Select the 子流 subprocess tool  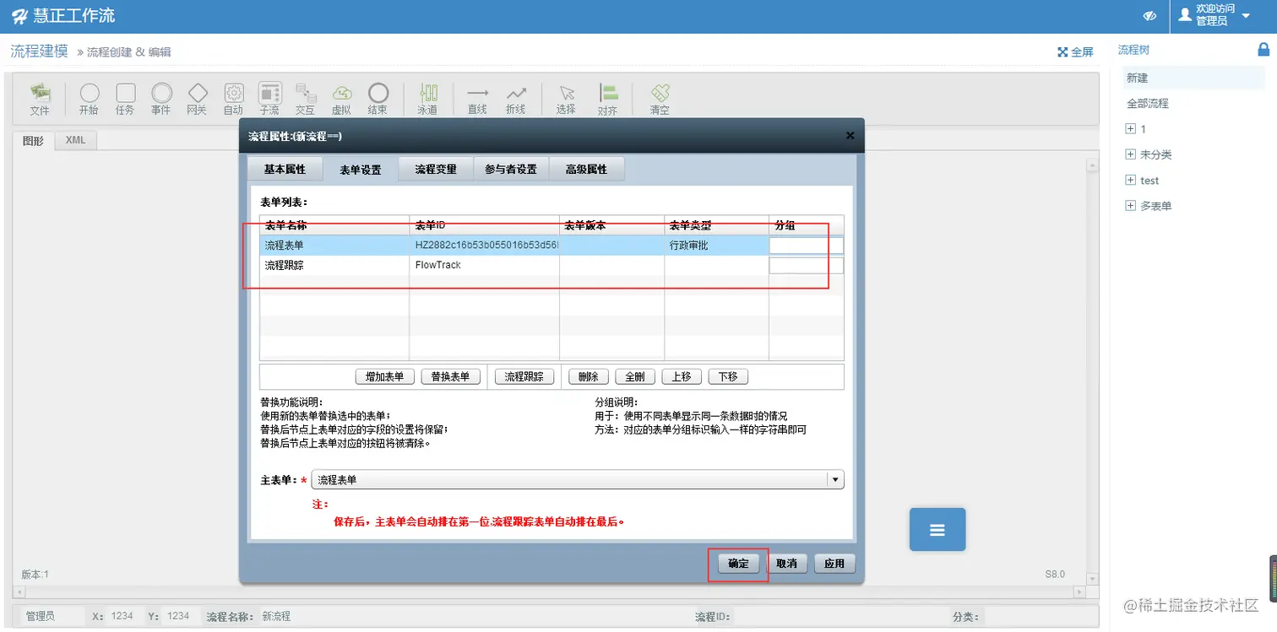coord(269,99)
